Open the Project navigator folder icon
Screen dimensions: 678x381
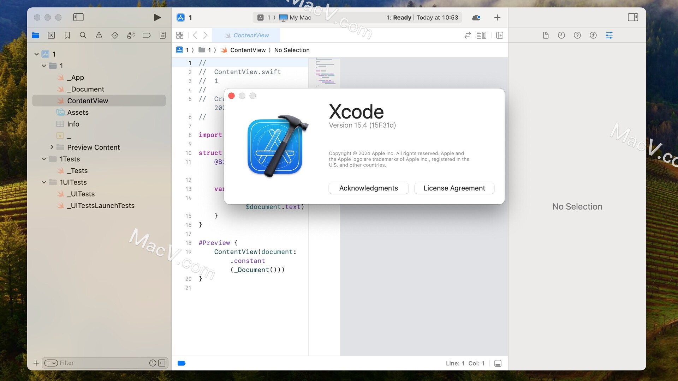pos(35,35)
